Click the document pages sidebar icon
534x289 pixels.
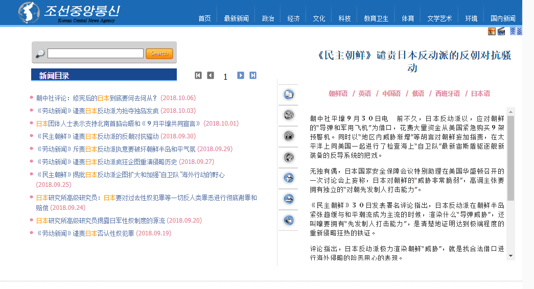(x=289, y=94)
